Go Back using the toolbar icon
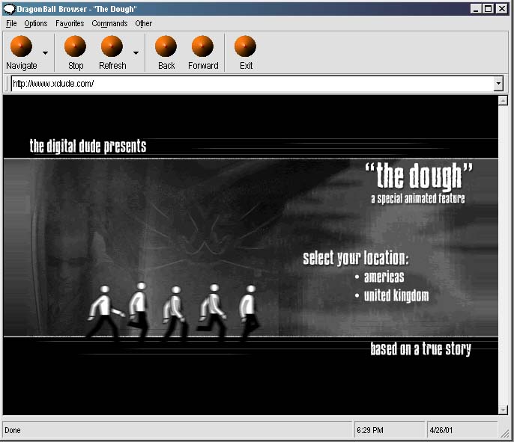514x442 pixels. pyautogui.click(x=166, y=47)
